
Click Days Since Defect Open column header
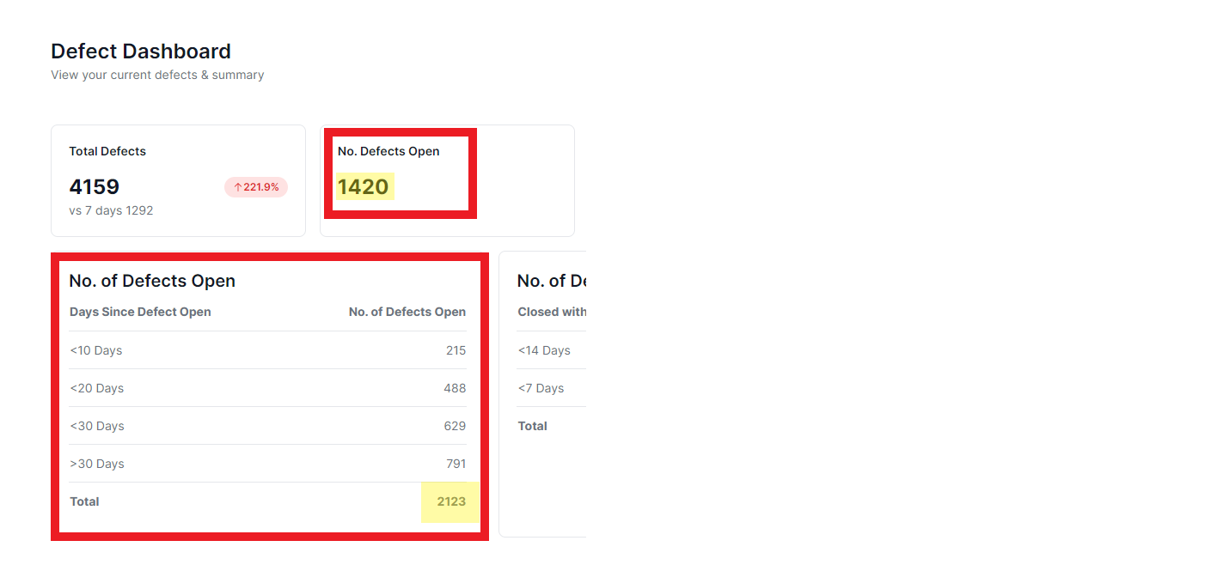140,312
